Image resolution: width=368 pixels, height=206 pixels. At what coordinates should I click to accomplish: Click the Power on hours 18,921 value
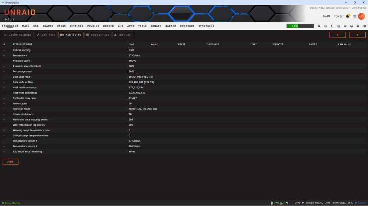pos(143,109)
